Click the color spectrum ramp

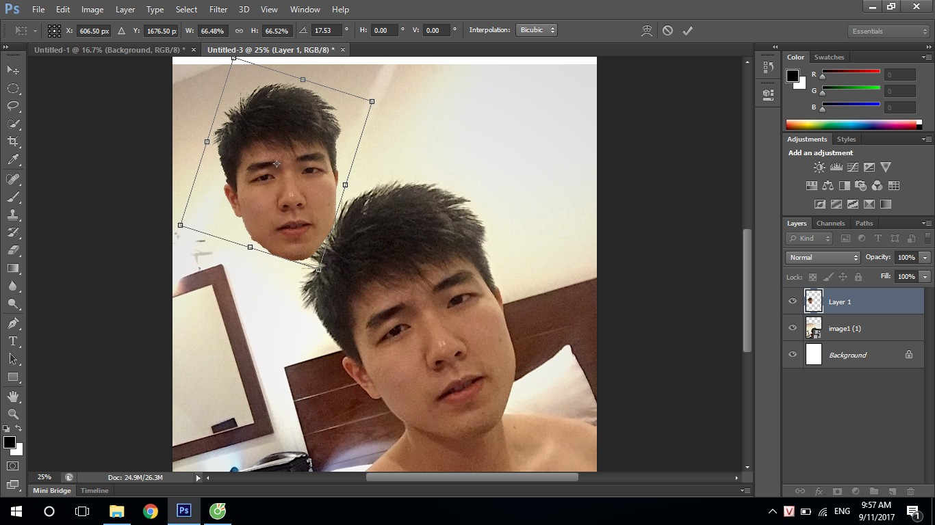pos(851,124)
